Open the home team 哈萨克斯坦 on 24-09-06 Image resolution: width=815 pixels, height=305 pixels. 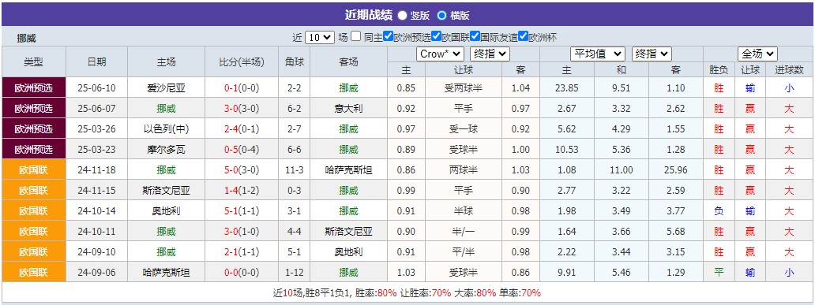tap(167, 273)
